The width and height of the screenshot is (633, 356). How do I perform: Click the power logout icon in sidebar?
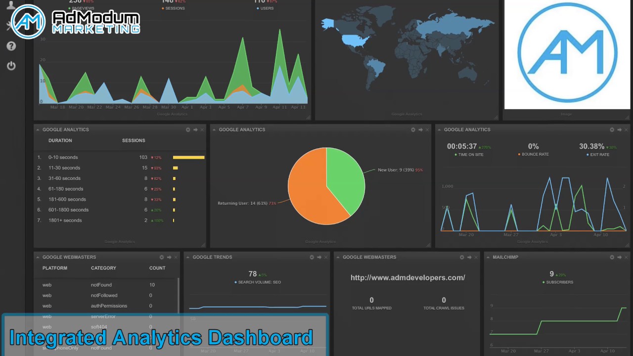[11, 66]
